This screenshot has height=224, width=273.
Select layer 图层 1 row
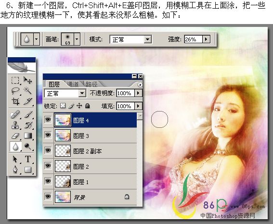(x=90, y=181)
